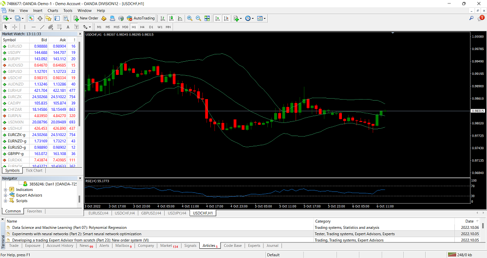Open the Insert menu
The width and height of the screenshot is (487, 258).
(38, 11)
